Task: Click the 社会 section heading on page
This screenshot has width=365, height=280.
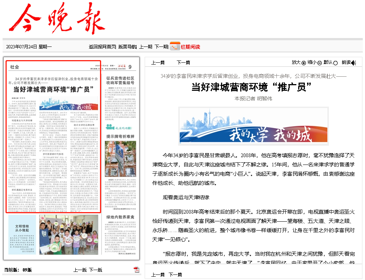Action: click(x=14, y=67)
